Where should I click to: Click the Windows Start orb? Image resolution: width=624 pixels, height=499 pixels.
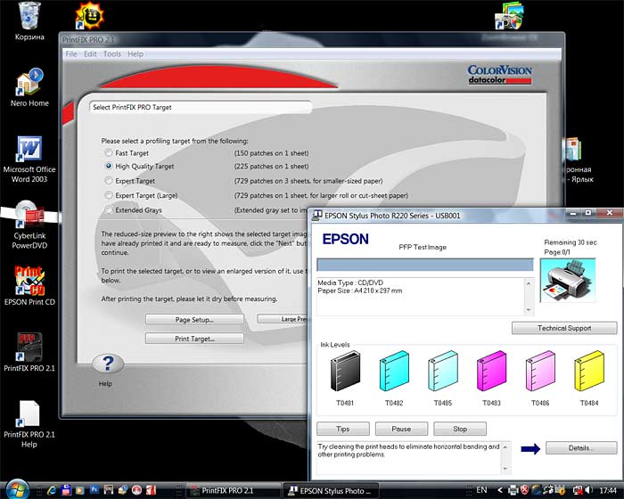click(17, 489)
